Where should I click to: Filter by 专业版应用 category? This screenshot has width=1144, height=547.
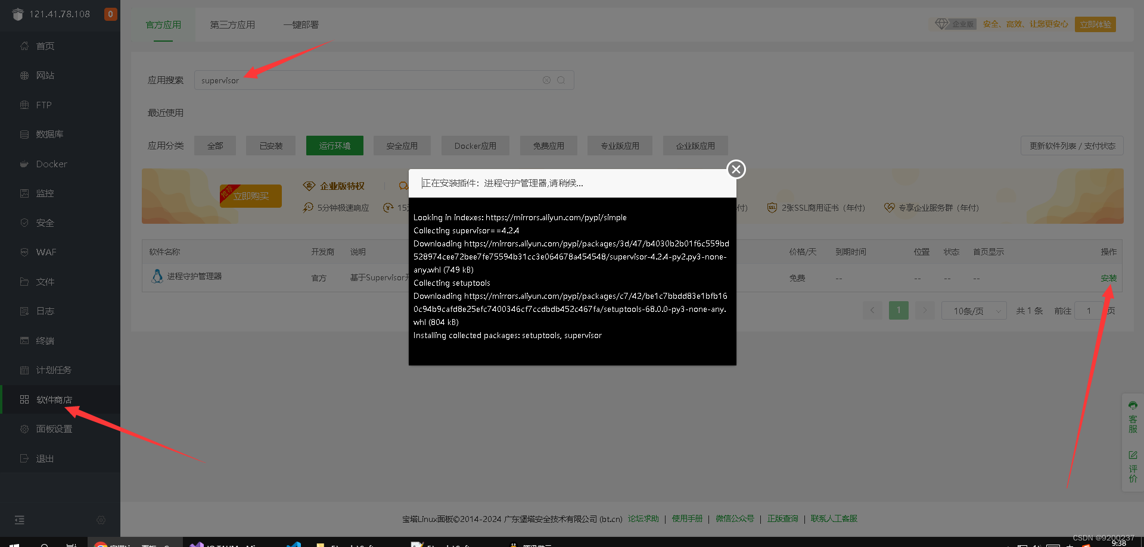(620, 146)
